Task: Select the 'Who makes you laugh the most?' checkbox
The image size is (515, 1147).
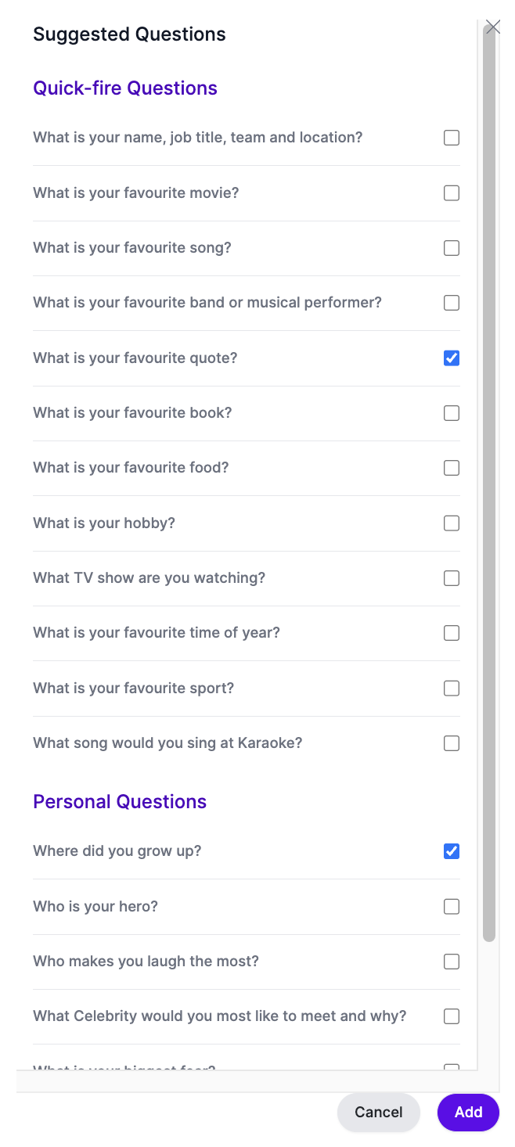Action: click(452, 962)
